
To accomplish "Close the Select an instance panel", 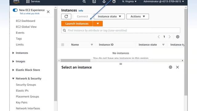I will pyautogui.click(x=177, y=67).
